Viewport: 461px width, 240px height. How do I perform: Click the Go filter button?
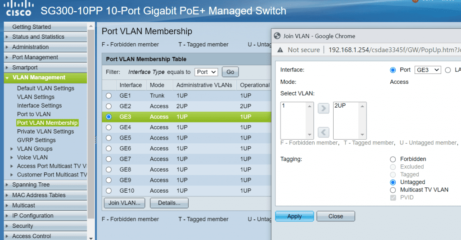pyautogui.click(x=230, y=72)
